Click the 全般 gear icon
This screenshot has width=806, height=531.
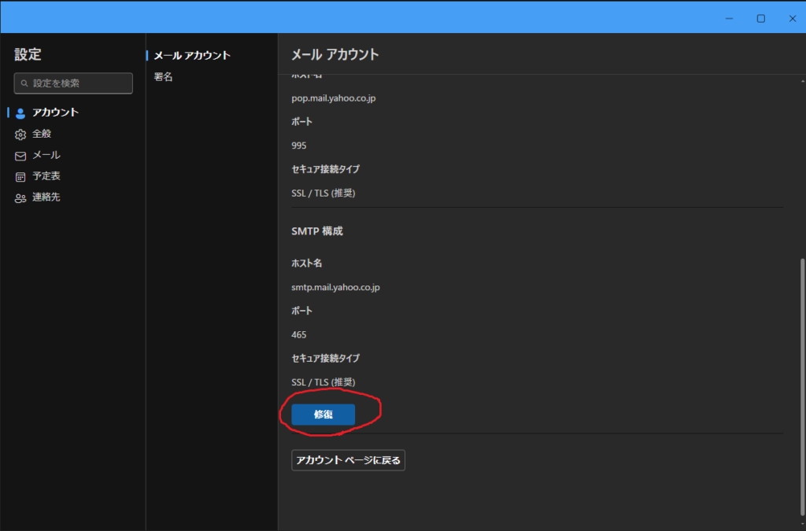[x=21, y=135]
